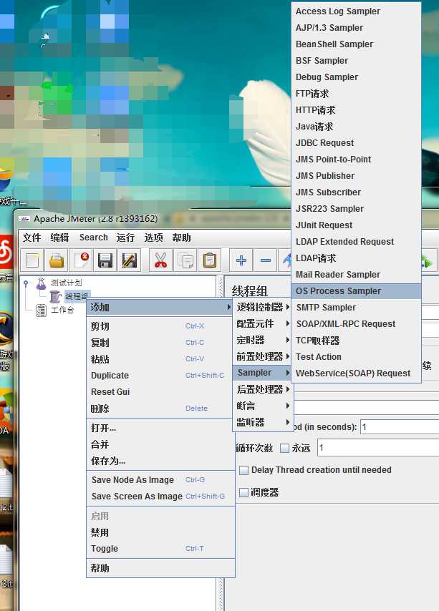This screenshot has height=611, width=439.
Task: Expand the 逻辑控制器 submenu
Action: click(x=262, y=307)
